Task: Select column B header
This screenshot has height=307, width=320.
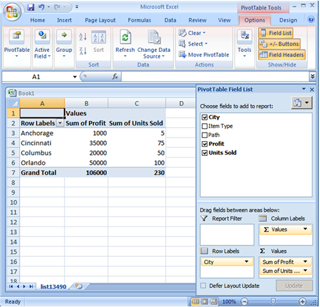Action: click(x=86, y=104)
